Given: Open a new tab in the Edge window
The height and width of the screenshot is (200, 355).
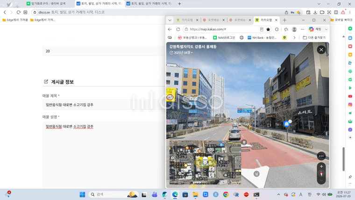Looking at the screenshot, I should (x=284, y=20).
